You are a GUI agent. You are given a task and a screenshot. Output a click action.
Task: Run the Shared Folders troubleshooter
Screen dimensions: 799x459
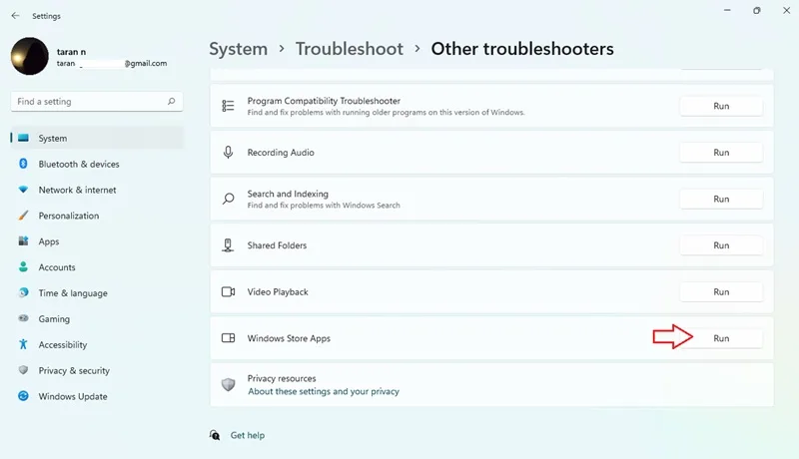(721, 245)
